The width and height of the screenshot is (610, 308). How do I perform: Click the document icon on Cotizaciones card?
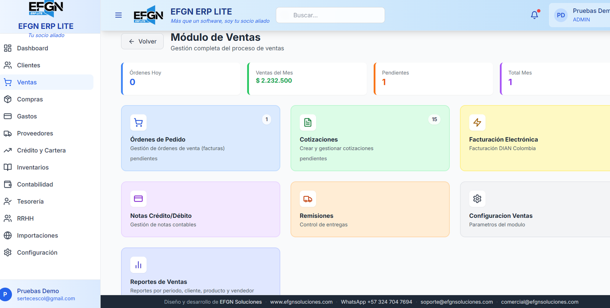(x=308, y=123)
